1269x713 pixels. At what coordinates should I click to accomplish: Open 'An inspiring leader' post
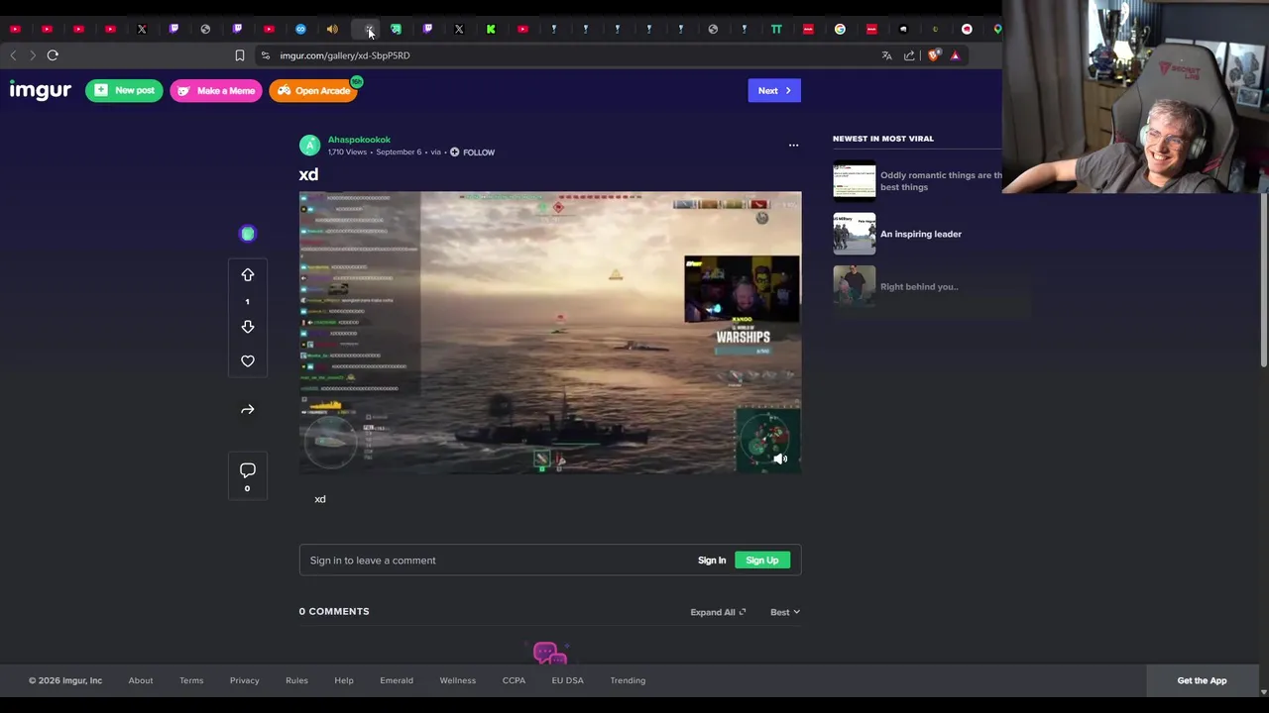pyautogui.click(x=921, y=234)
